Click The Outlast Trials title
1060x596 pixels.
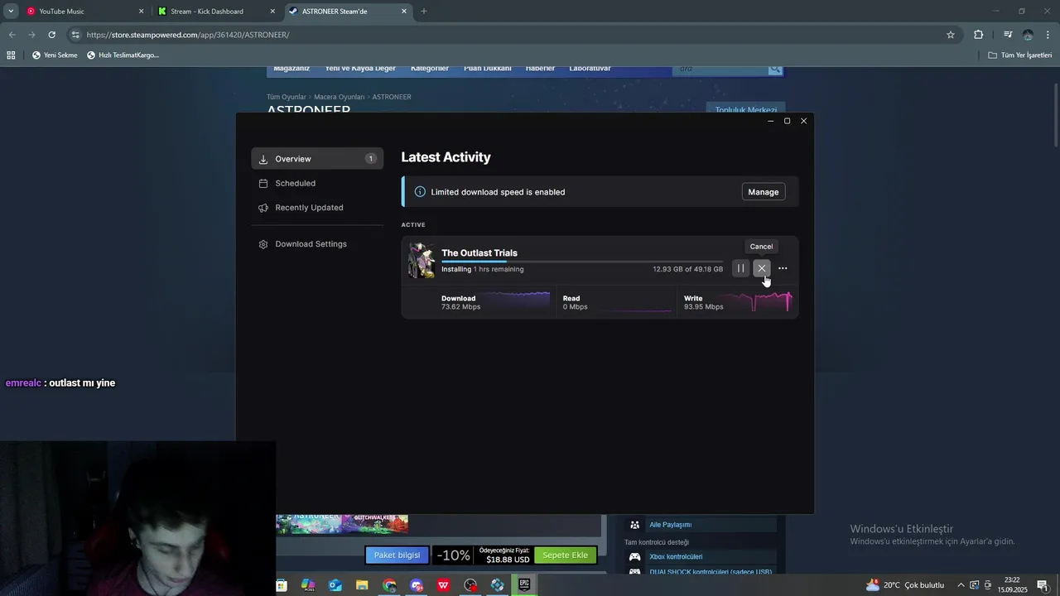tap(479, 253)
